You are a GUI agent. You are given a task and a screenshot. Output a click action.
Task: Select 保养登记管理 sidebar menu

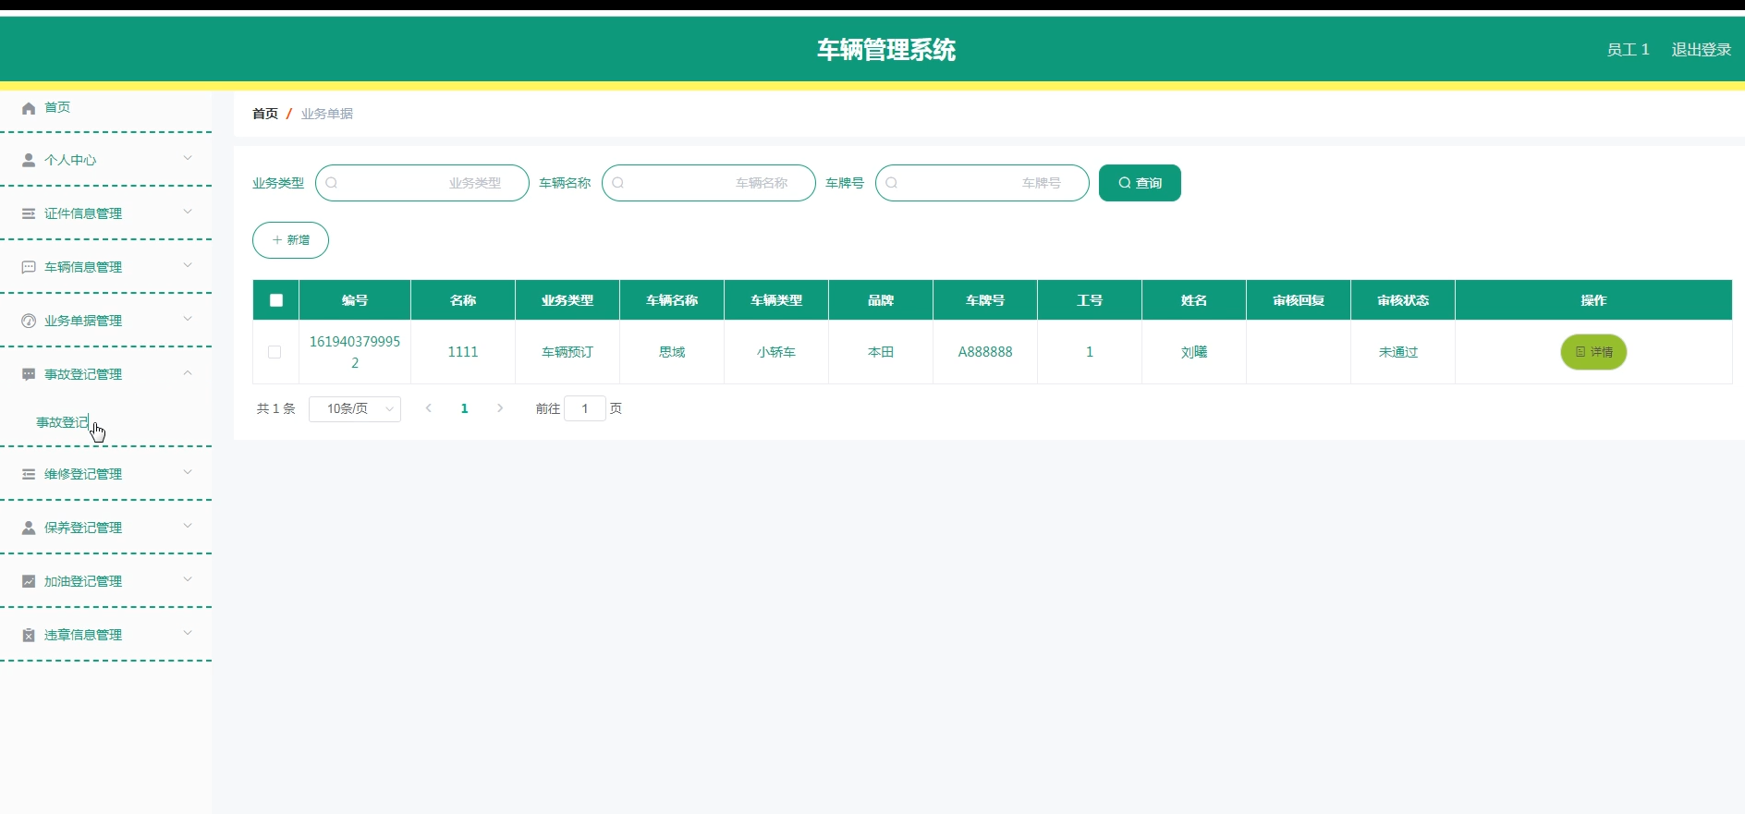[105, 528]
